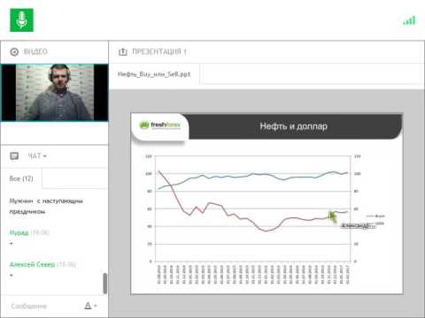
Task: Click the Видео panel circle icon
Action: click(x=14, y=52)
